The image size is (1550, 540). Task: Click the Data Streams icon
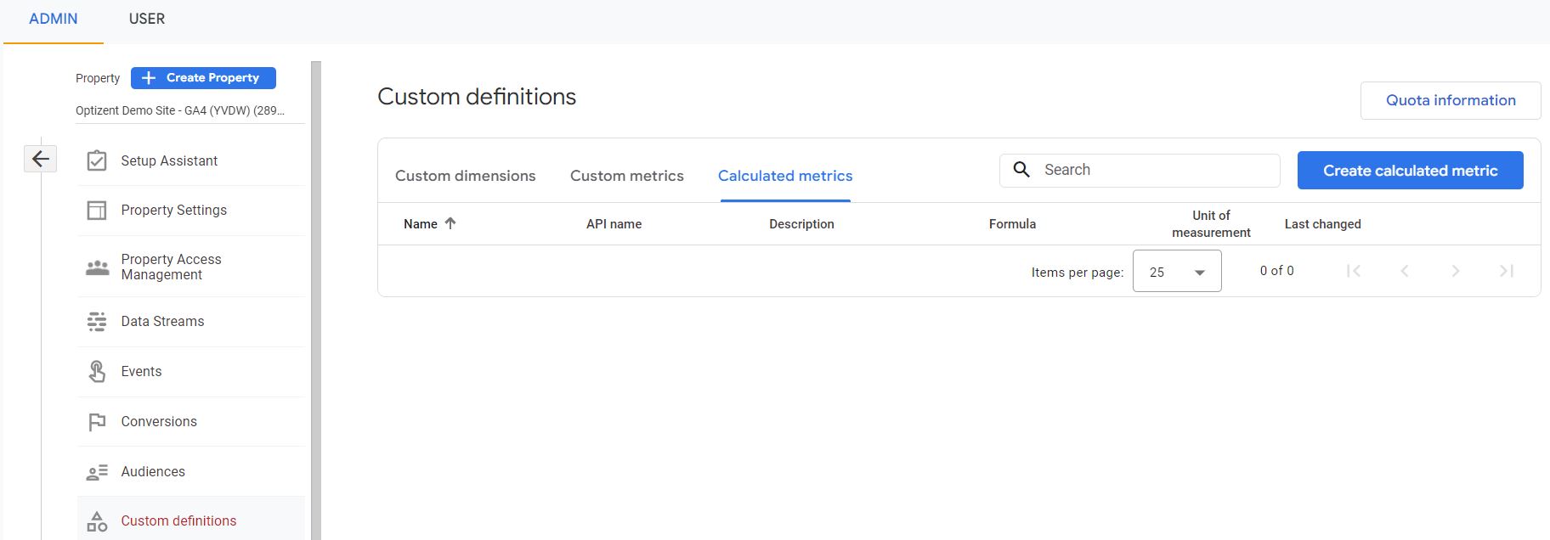[97, 321]
